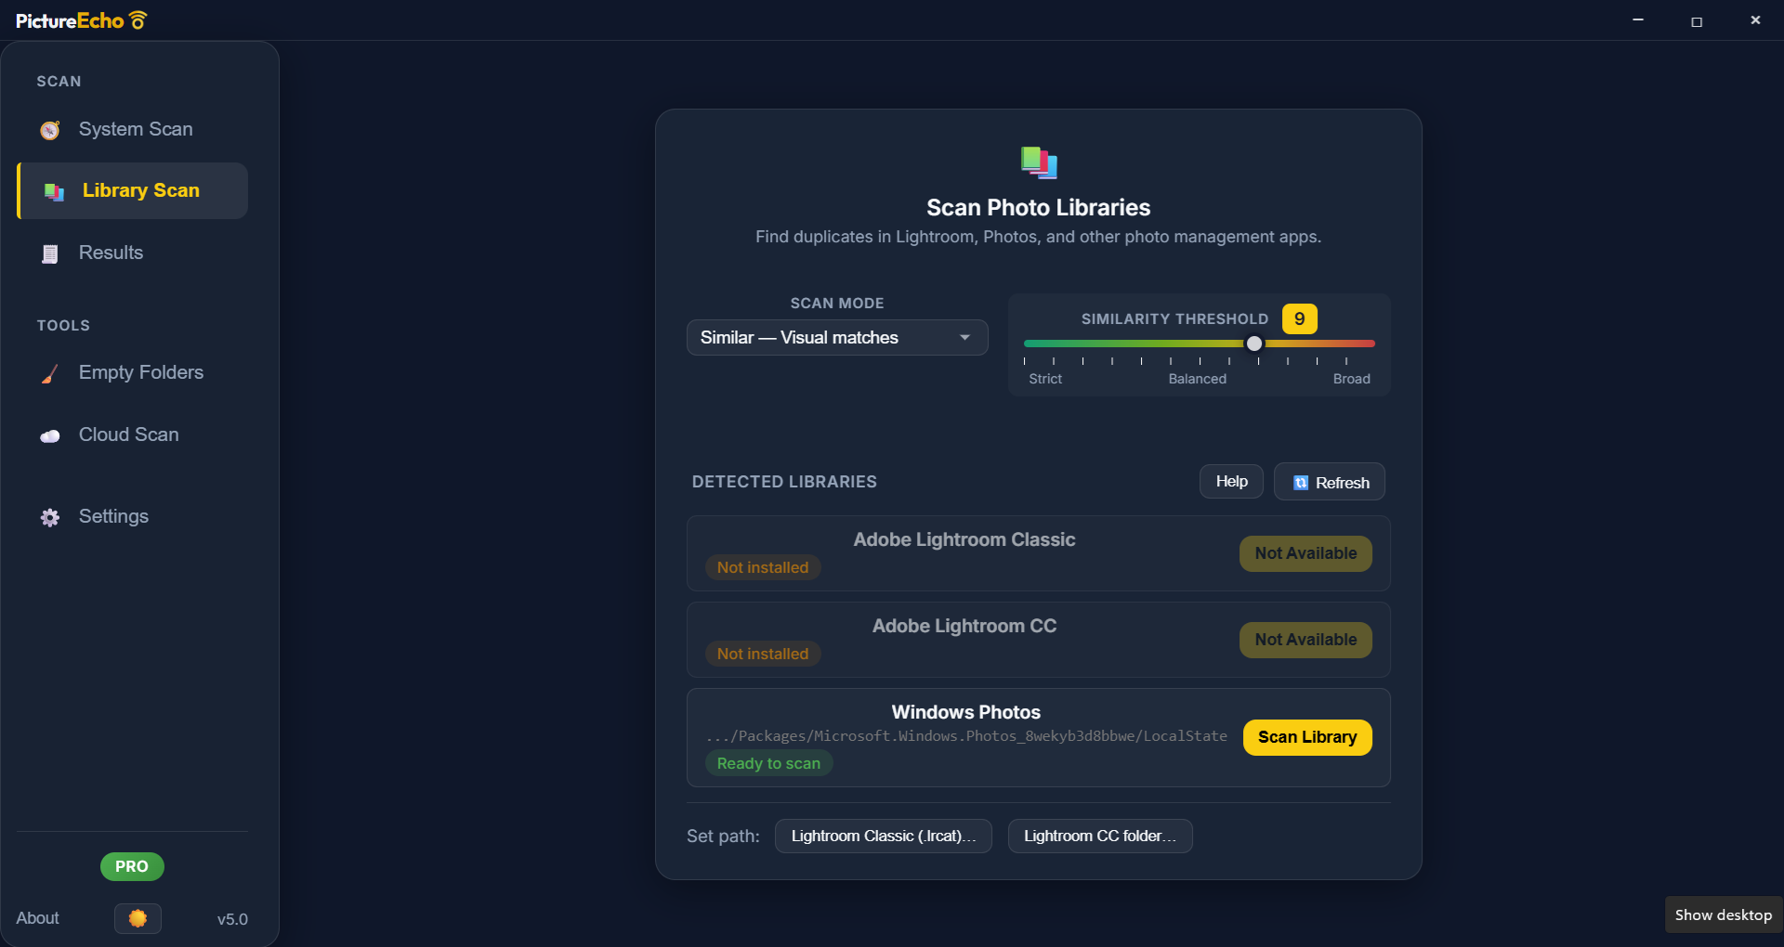Select the Cloud Scan cloud icon
Screen dimensions: 1784x947
coord(49,435)
